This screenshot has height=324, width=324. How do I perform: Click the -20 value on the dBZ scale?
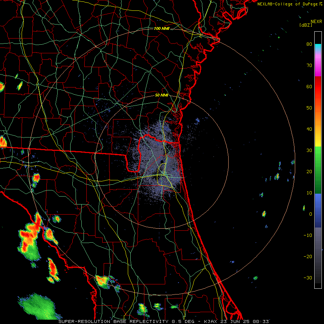tap(308, 256)
